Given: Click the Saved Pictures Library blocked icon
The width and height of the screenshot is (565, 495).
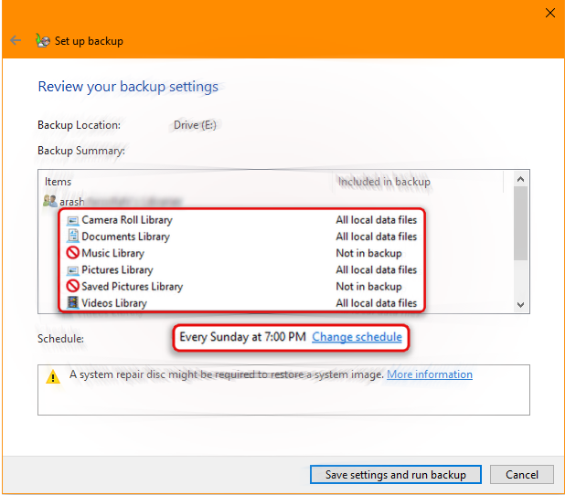Looking at the screenshot, I should [x=73, y=286].
